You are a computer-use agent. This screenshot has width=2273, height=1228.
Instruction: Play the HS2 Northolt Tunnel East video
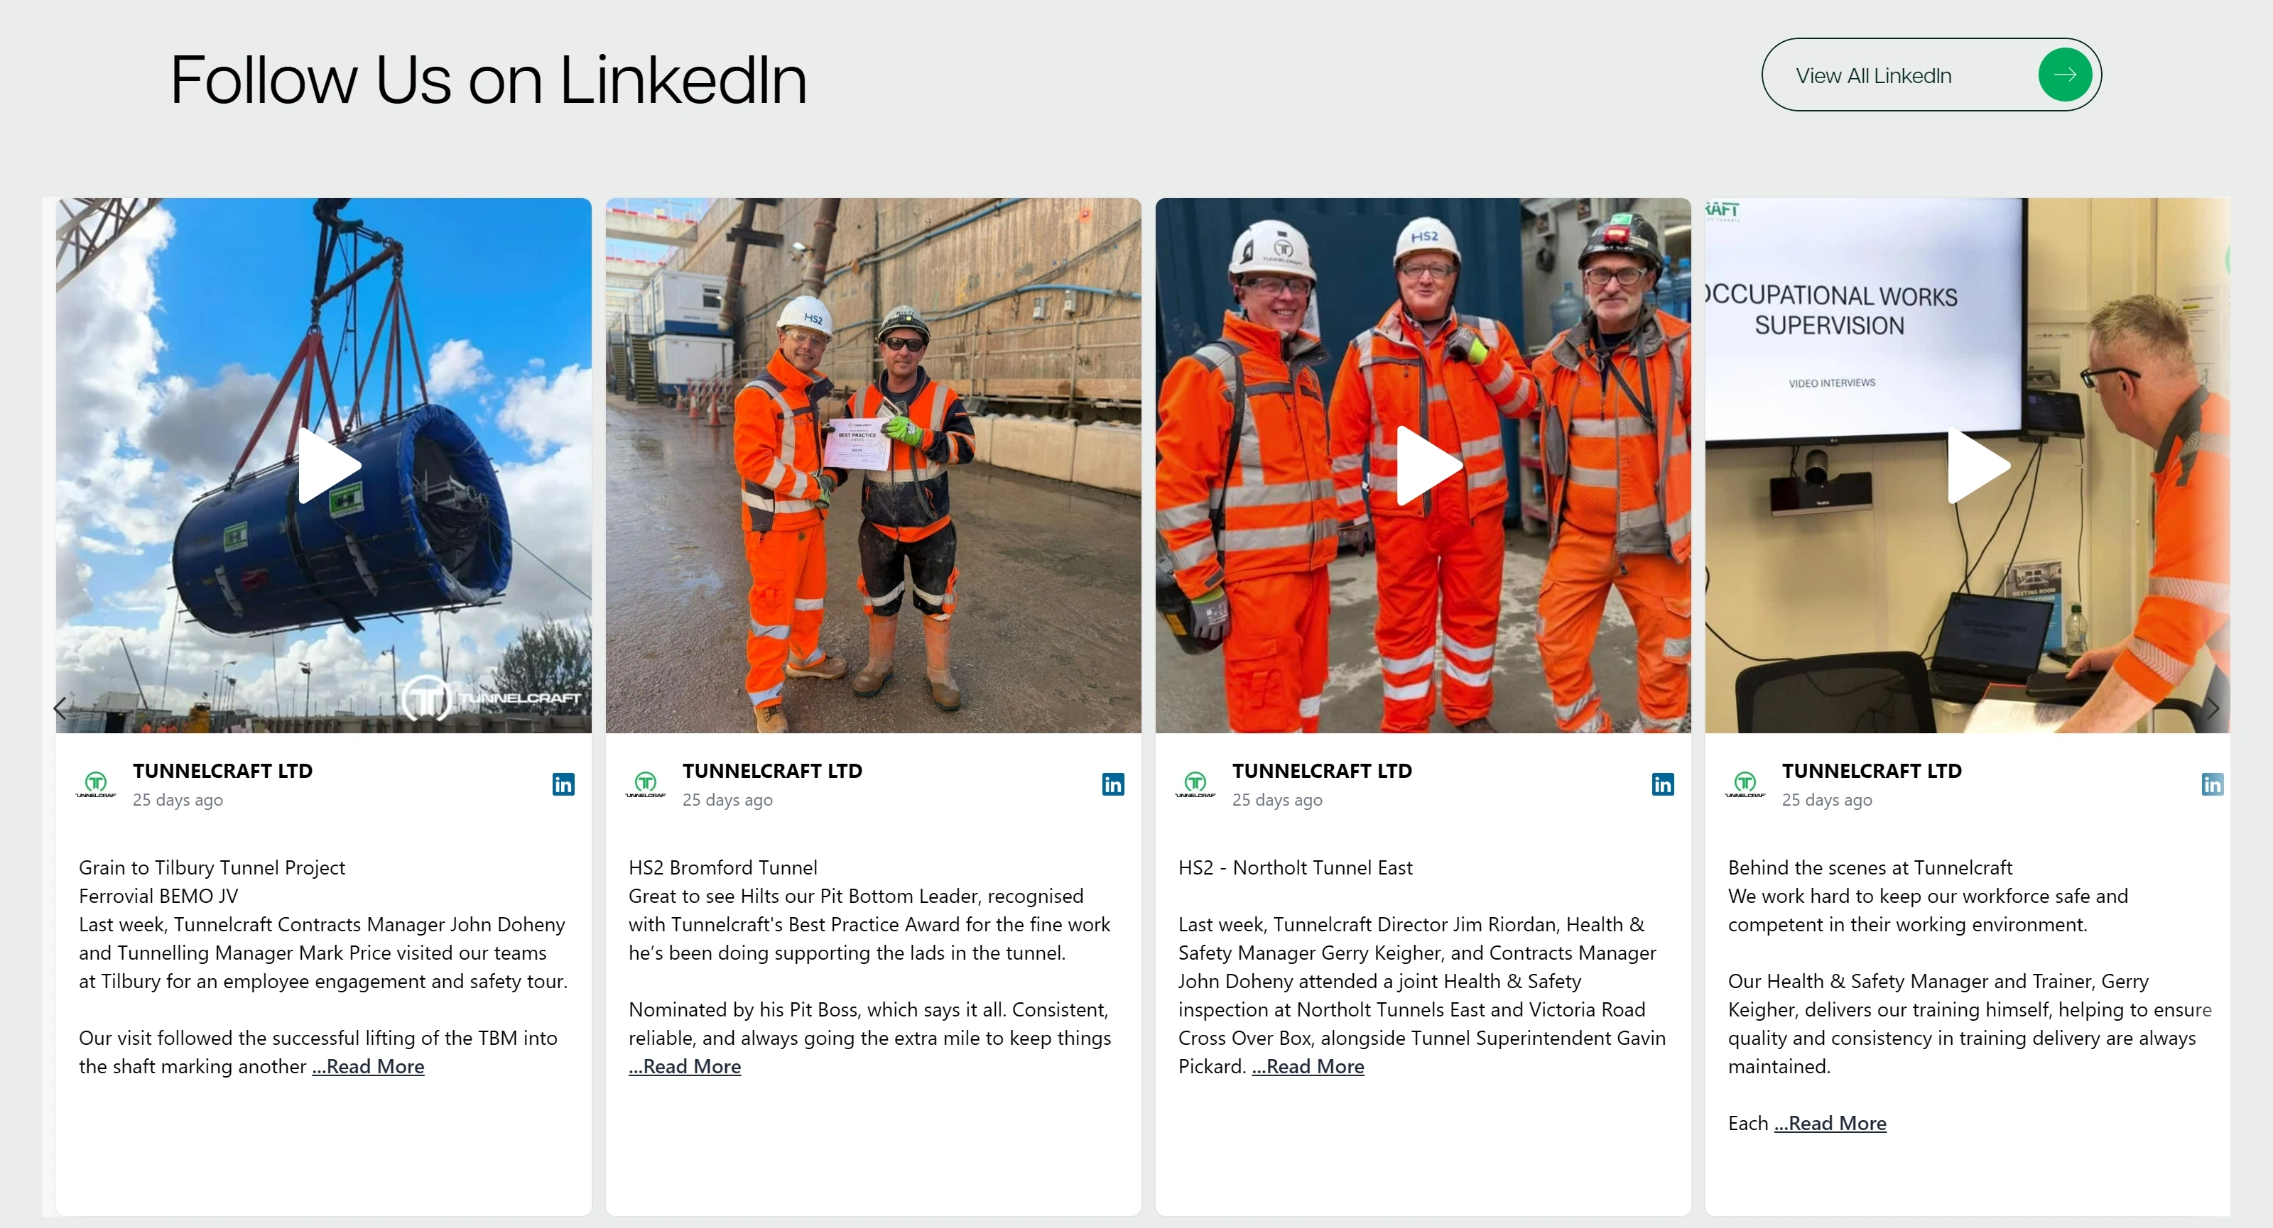[x=1429, y=466]
